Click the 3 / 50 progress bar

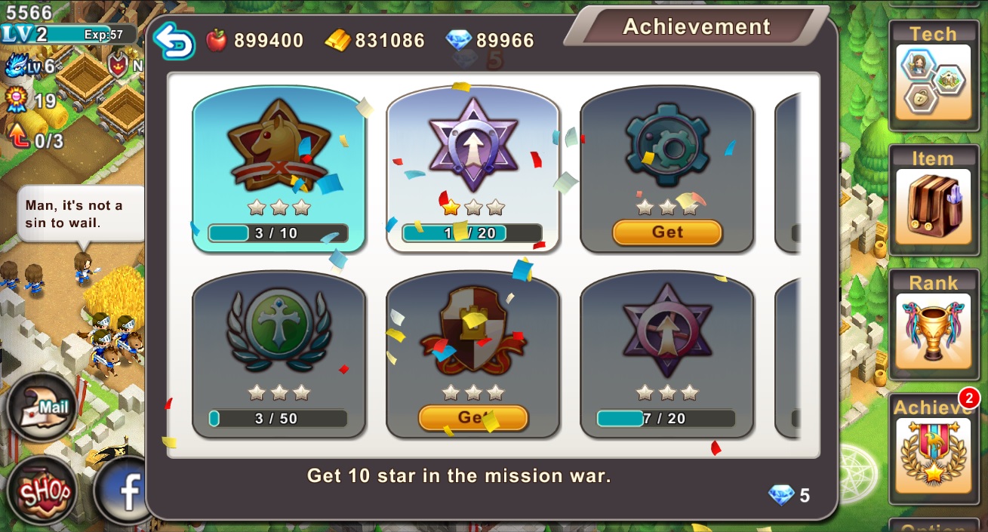tap(279, 418)
